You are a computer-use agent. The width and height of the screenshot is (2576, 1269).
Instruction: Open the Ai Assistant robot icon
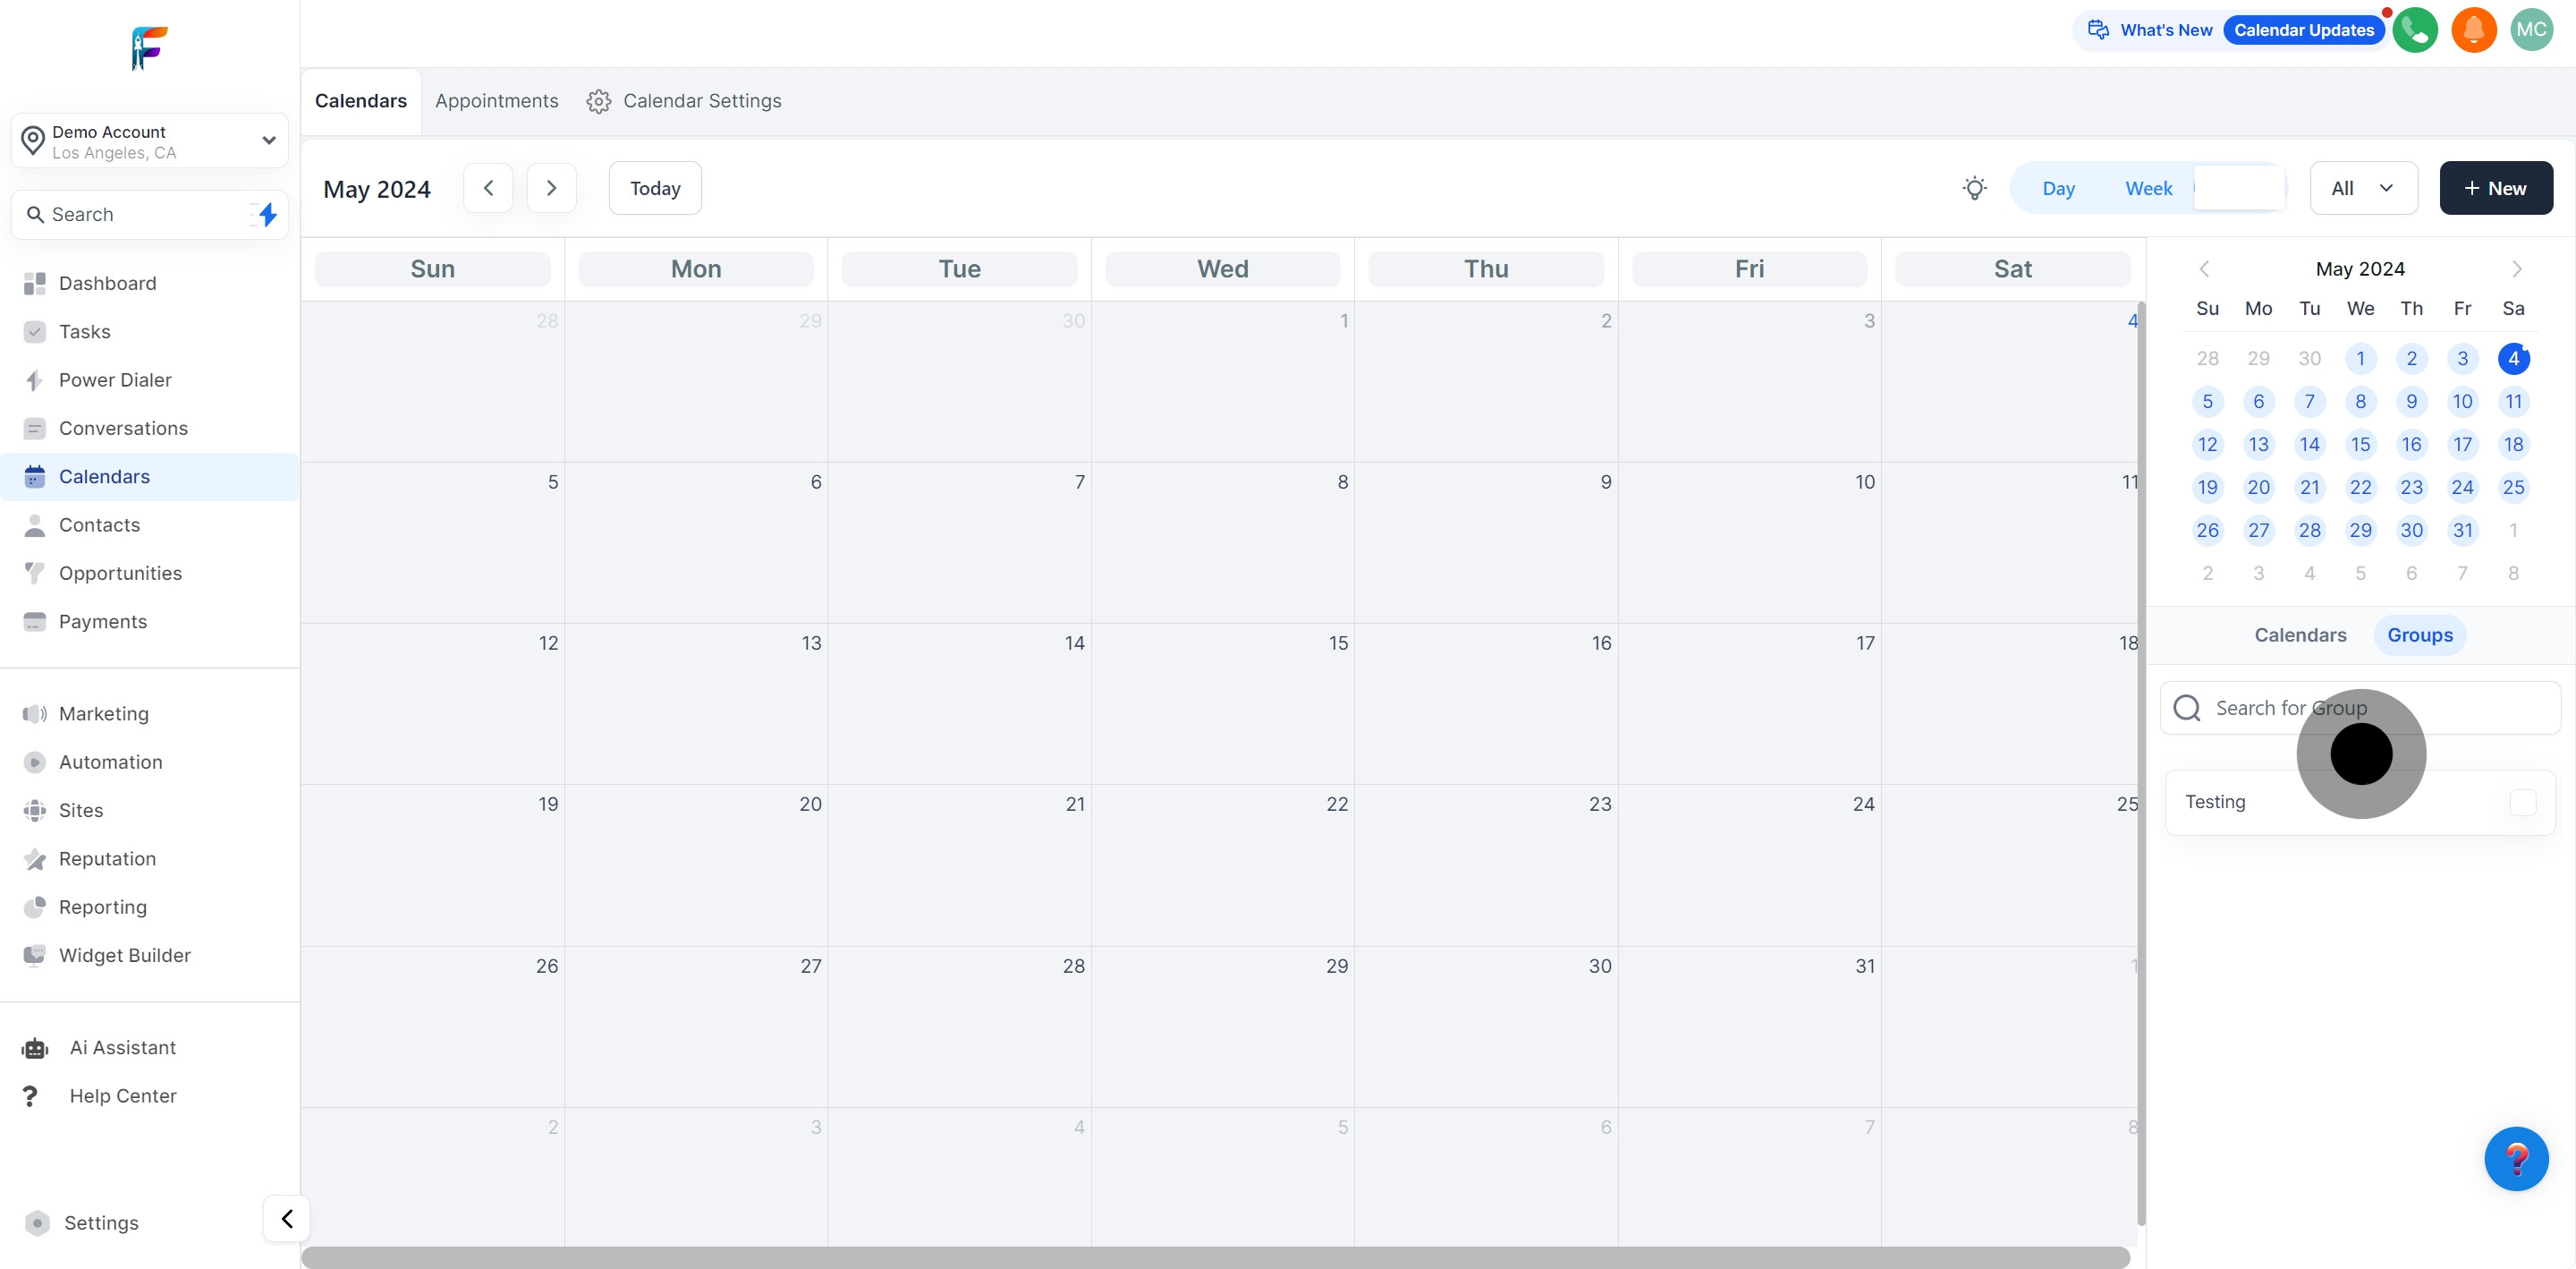(x=35, y=1048)
